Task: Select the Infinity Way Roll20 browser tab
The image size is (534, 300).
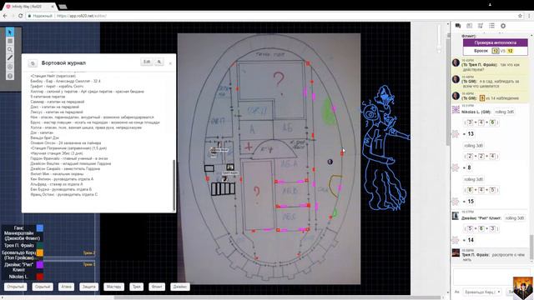Action: (30, 7)
